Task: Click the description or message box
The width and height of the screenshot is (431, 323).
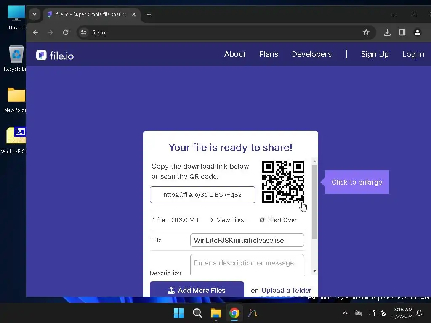Action: [x=247, y=264]
